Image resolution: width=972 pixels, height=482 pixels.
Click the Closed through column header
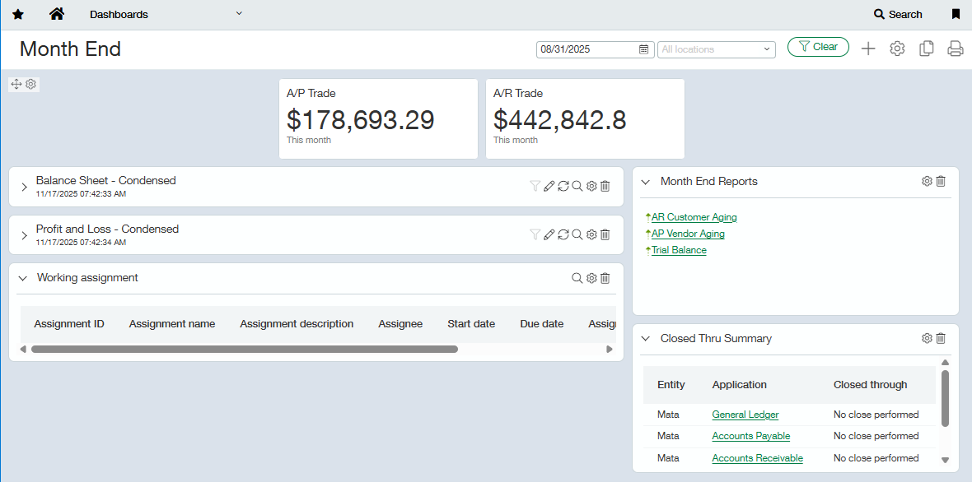coord(871,385)
